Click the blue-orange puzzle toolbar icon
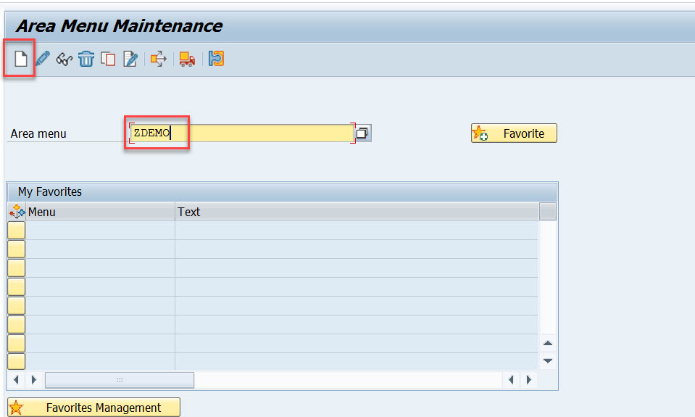695x417 pixels. [215, 59]
